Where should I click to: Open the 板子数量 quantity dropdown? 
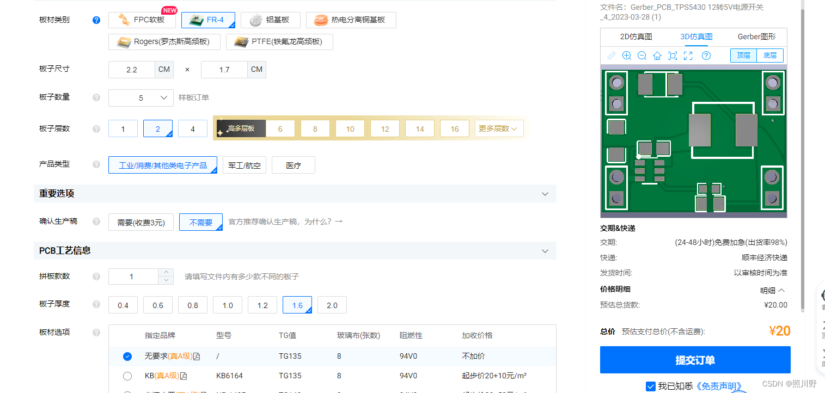[x=141, y=98]
